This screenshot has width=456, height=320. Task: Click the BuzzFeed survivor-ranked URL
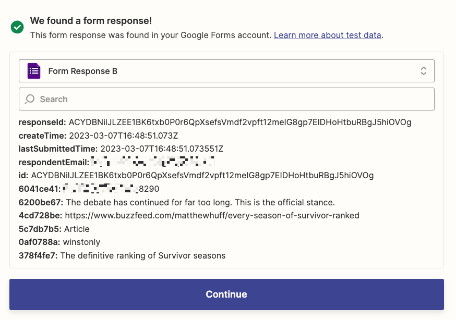[212, 215]
